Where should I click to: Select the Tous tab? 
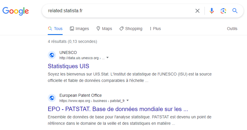click(55, 29)
